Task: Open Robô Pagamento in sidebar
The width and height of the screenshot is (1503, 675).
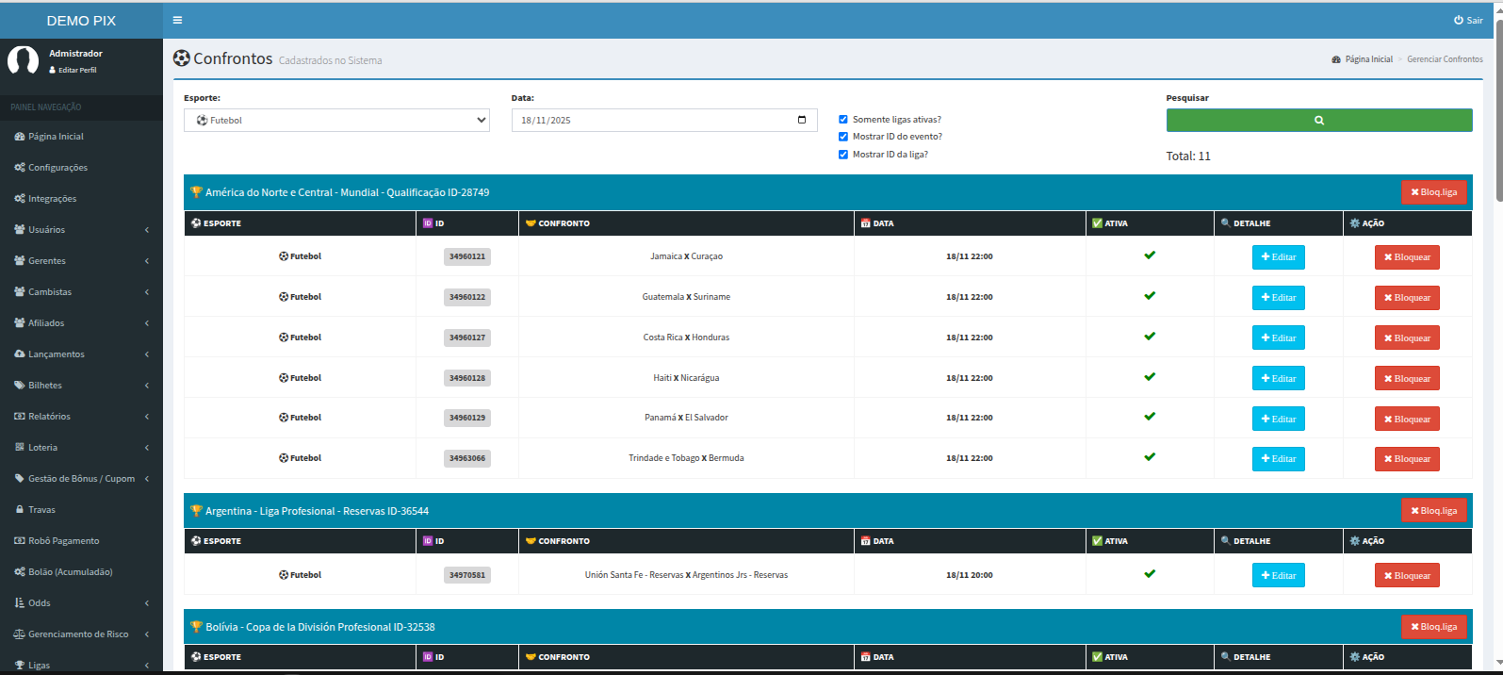Action: click(x=63, y=541)
